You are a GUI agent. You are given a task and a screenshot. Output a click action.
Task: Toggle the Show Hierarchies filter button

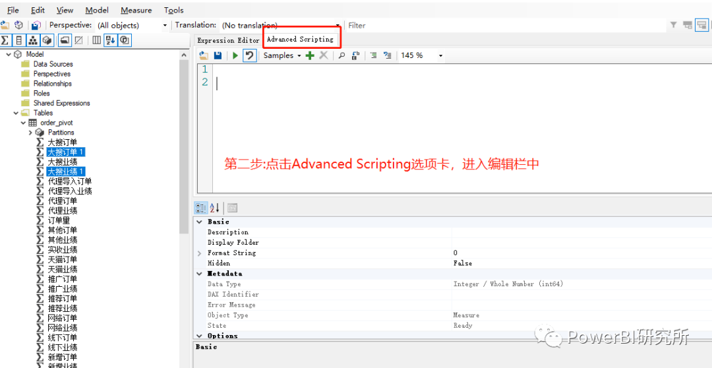coord(33,40)
